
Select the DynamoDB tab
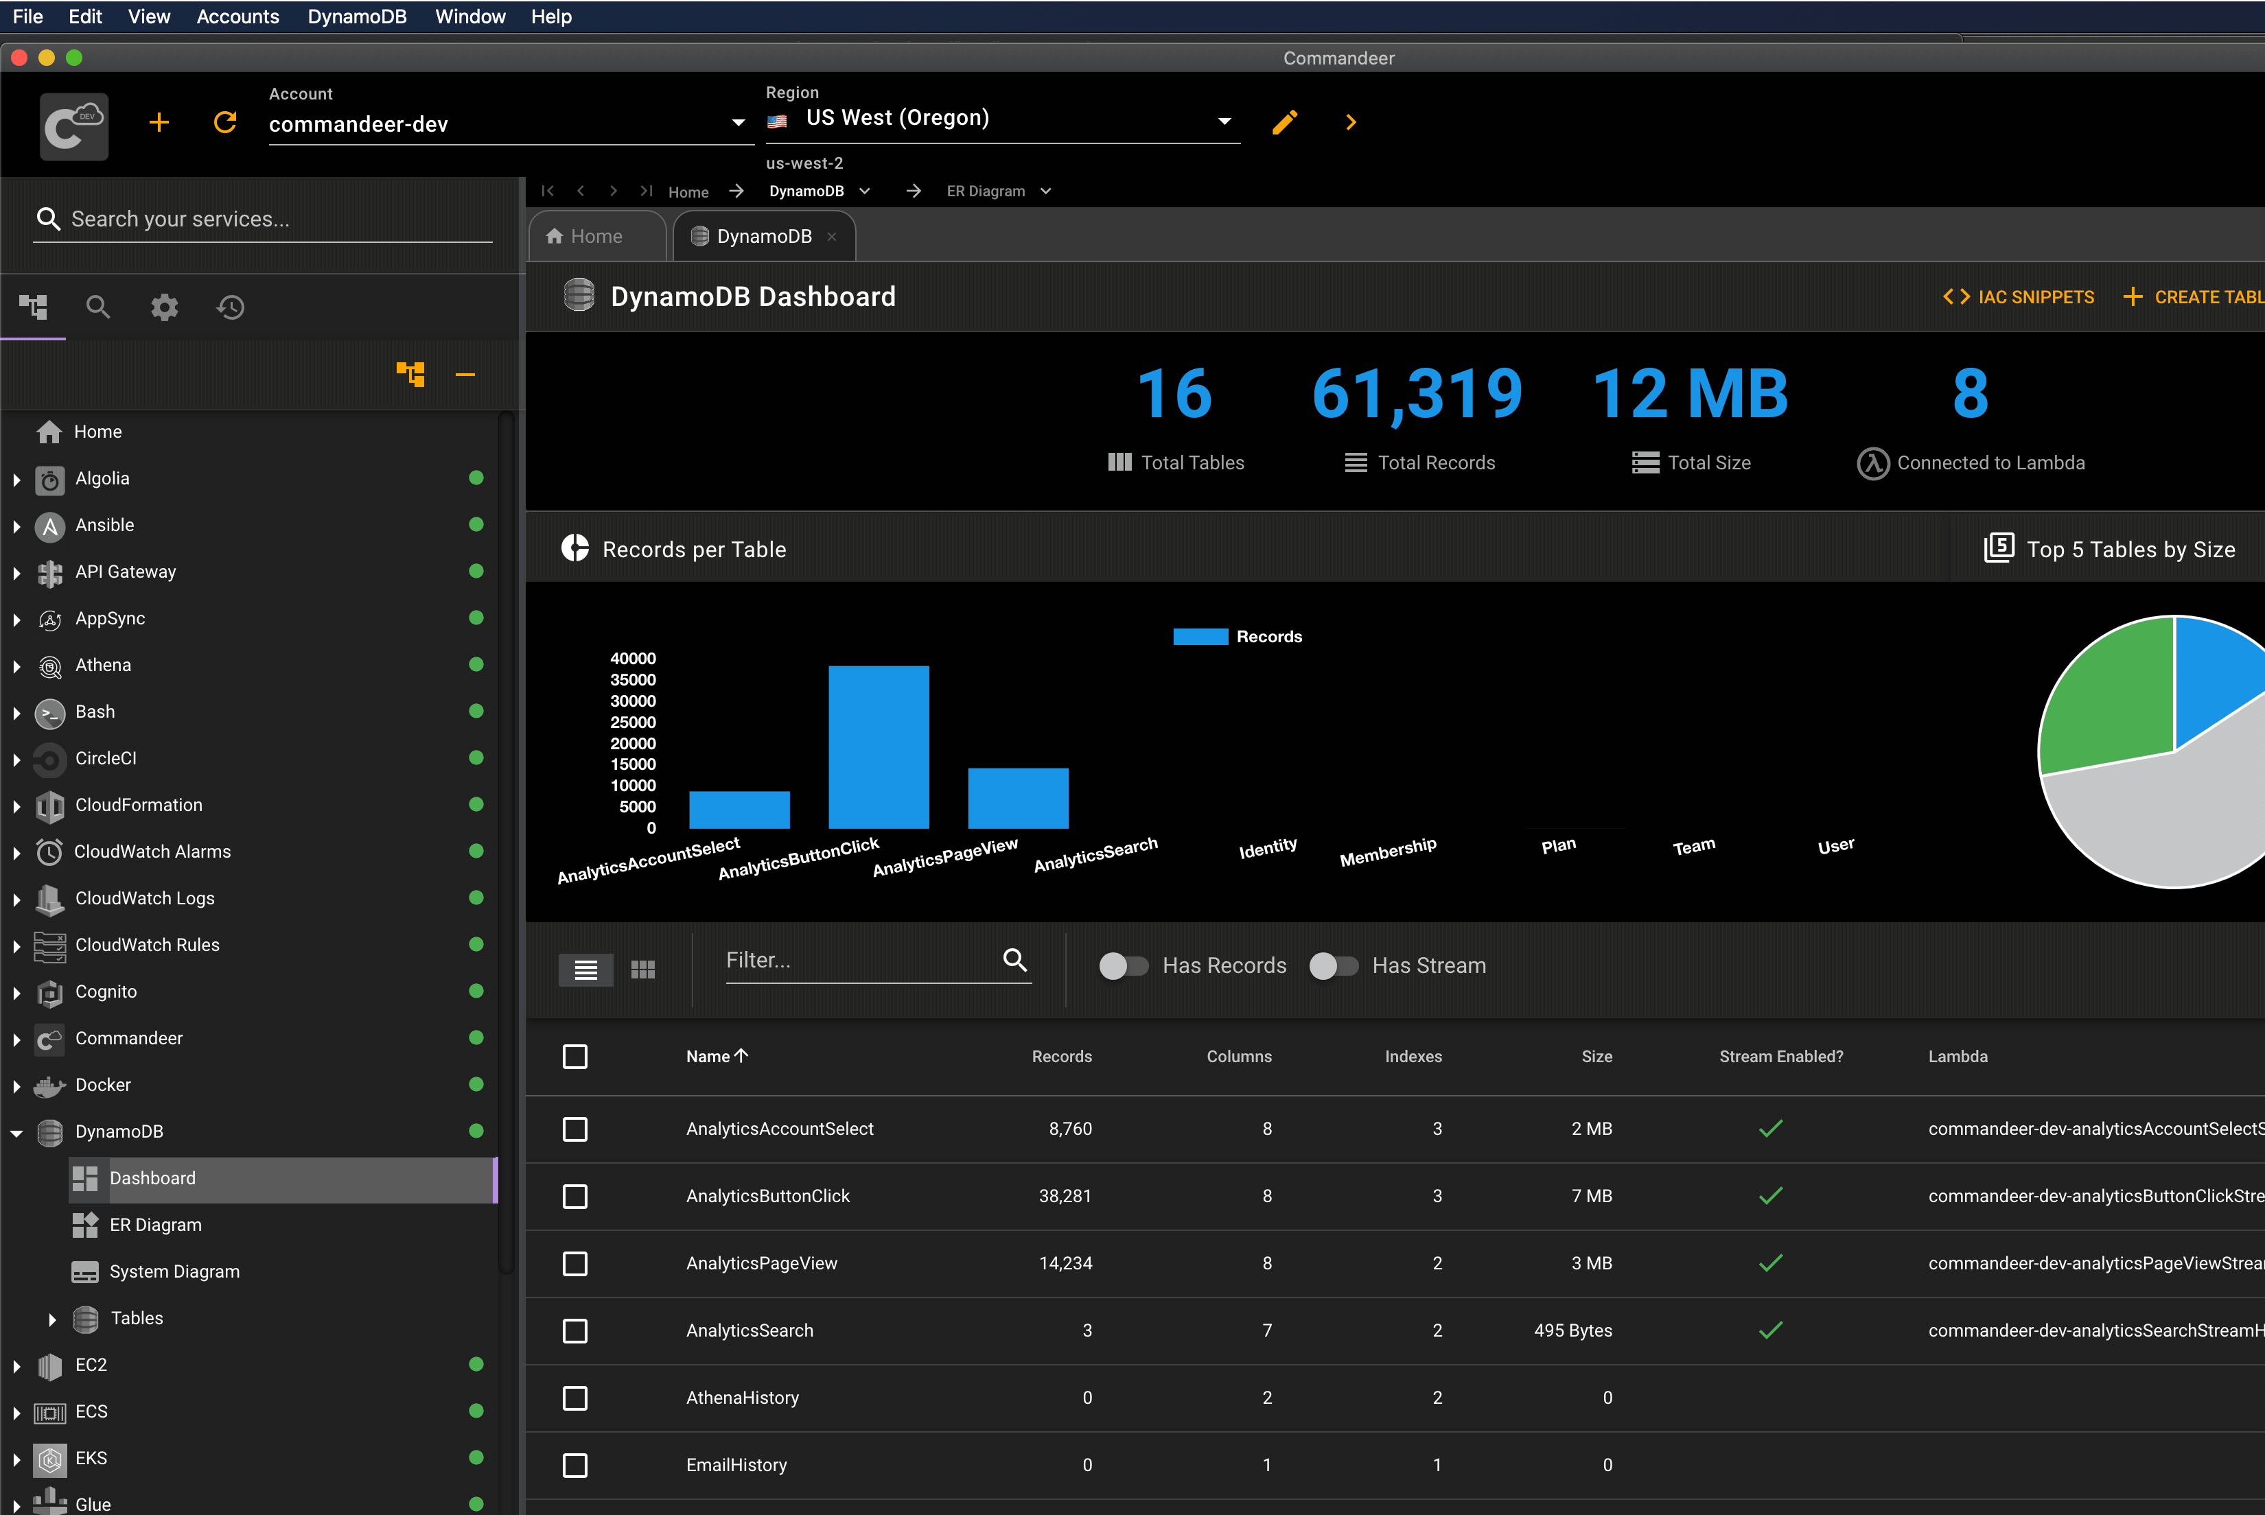763,237
